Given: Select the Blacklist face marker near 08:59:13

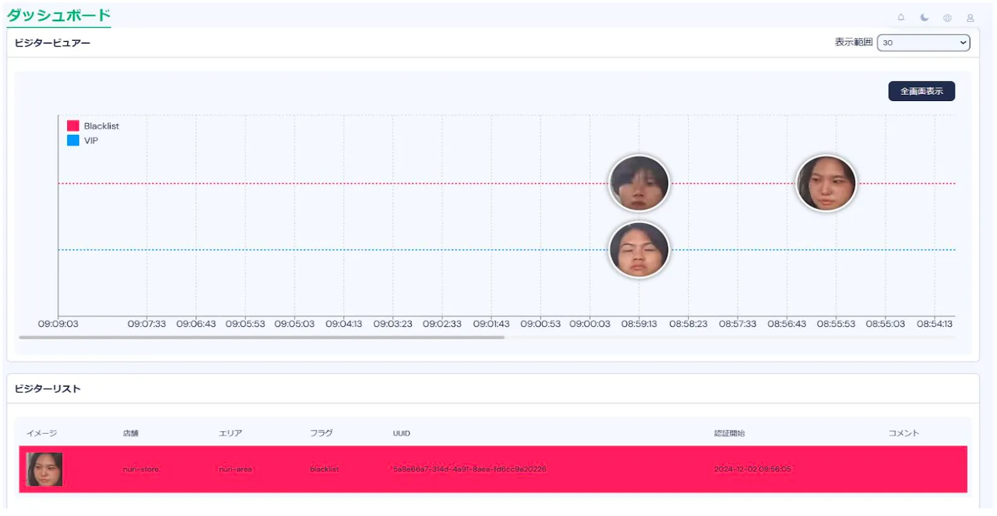Looking at the screenshot, I should tap(639, 183).
